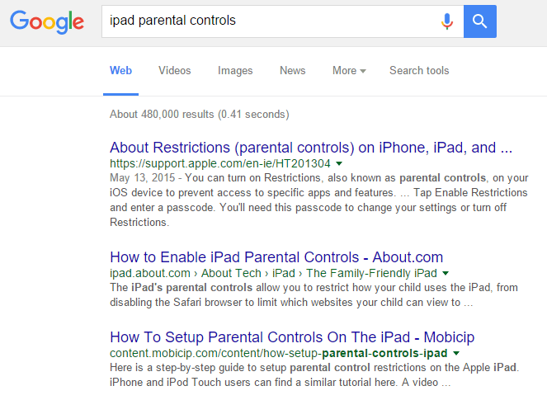Image resolution: width=547 pixels, height=400 pixels.
Task: Select the Web tab
Action: 120,70
